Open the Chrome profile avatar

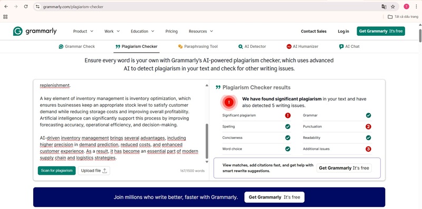point(406,7)
